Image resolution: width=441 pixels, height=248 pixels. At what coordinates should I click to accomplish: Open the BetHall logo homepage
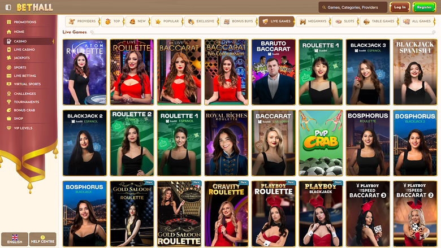click(x=34, y=7)
